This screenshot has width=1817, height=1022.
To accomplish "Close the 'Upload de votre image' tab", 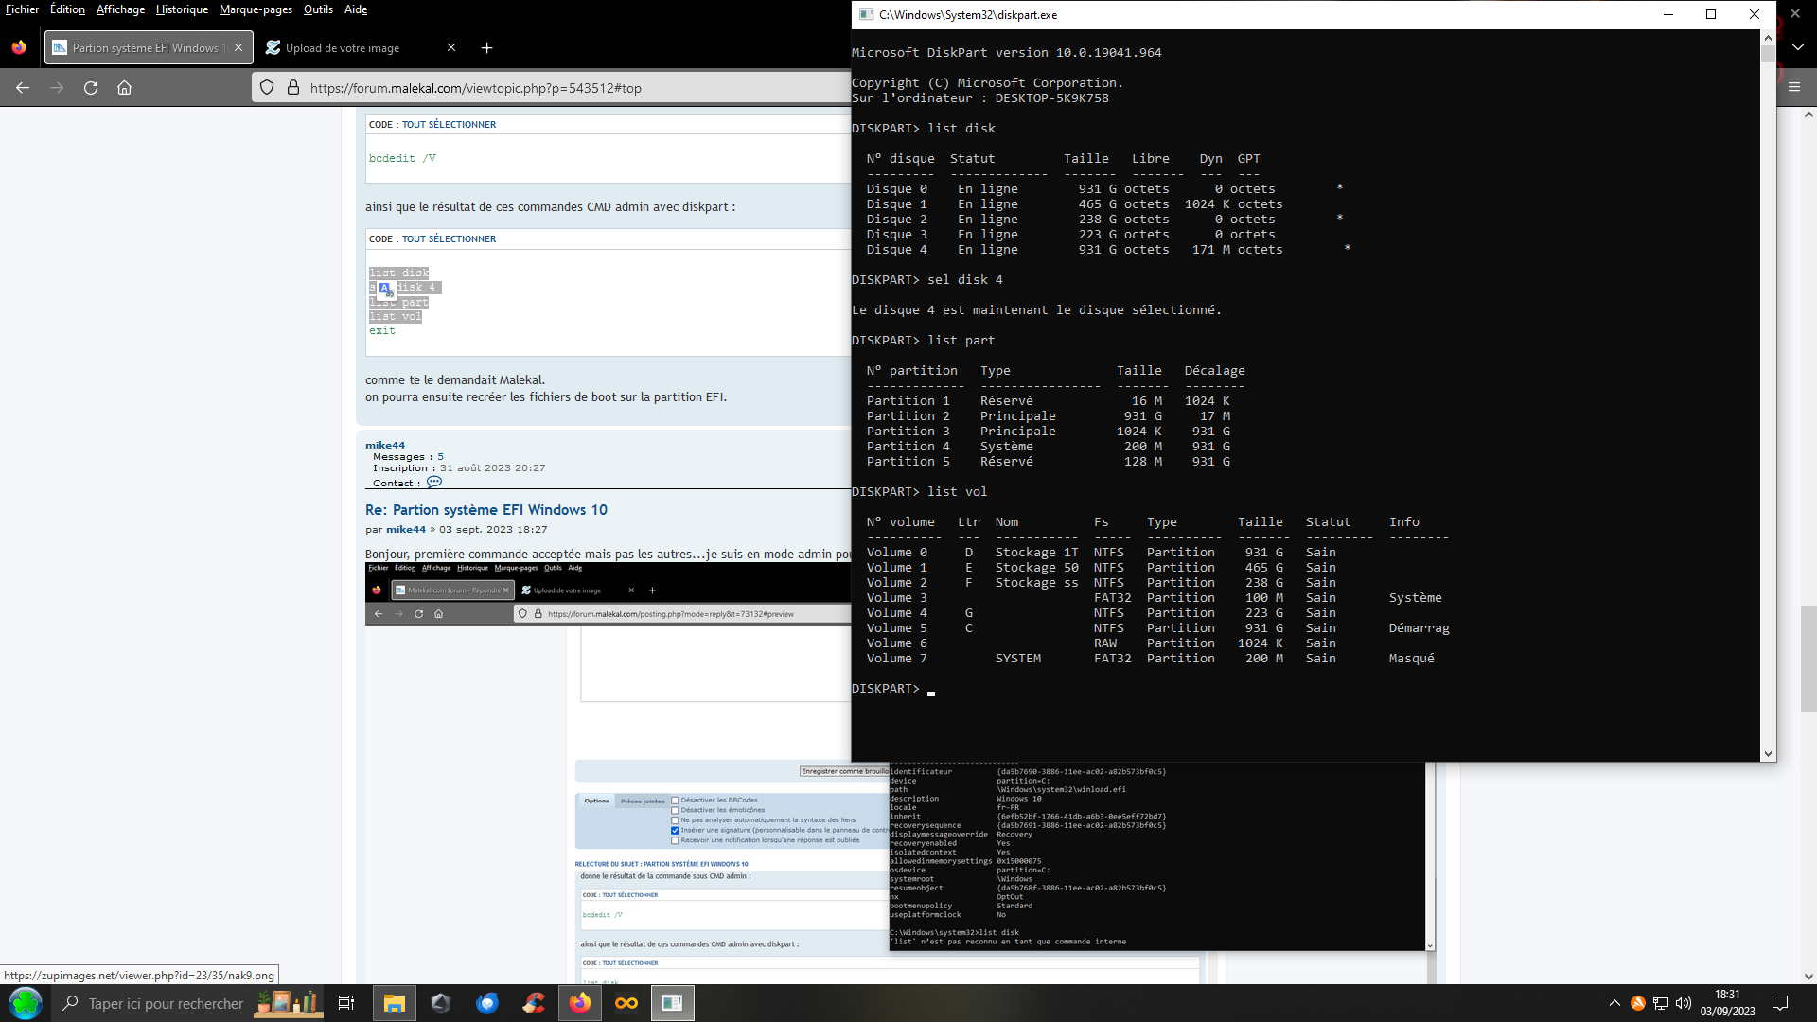I will coord(451,47).
